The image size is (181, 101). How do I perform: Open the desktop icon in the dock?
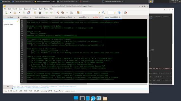(76, 98)
